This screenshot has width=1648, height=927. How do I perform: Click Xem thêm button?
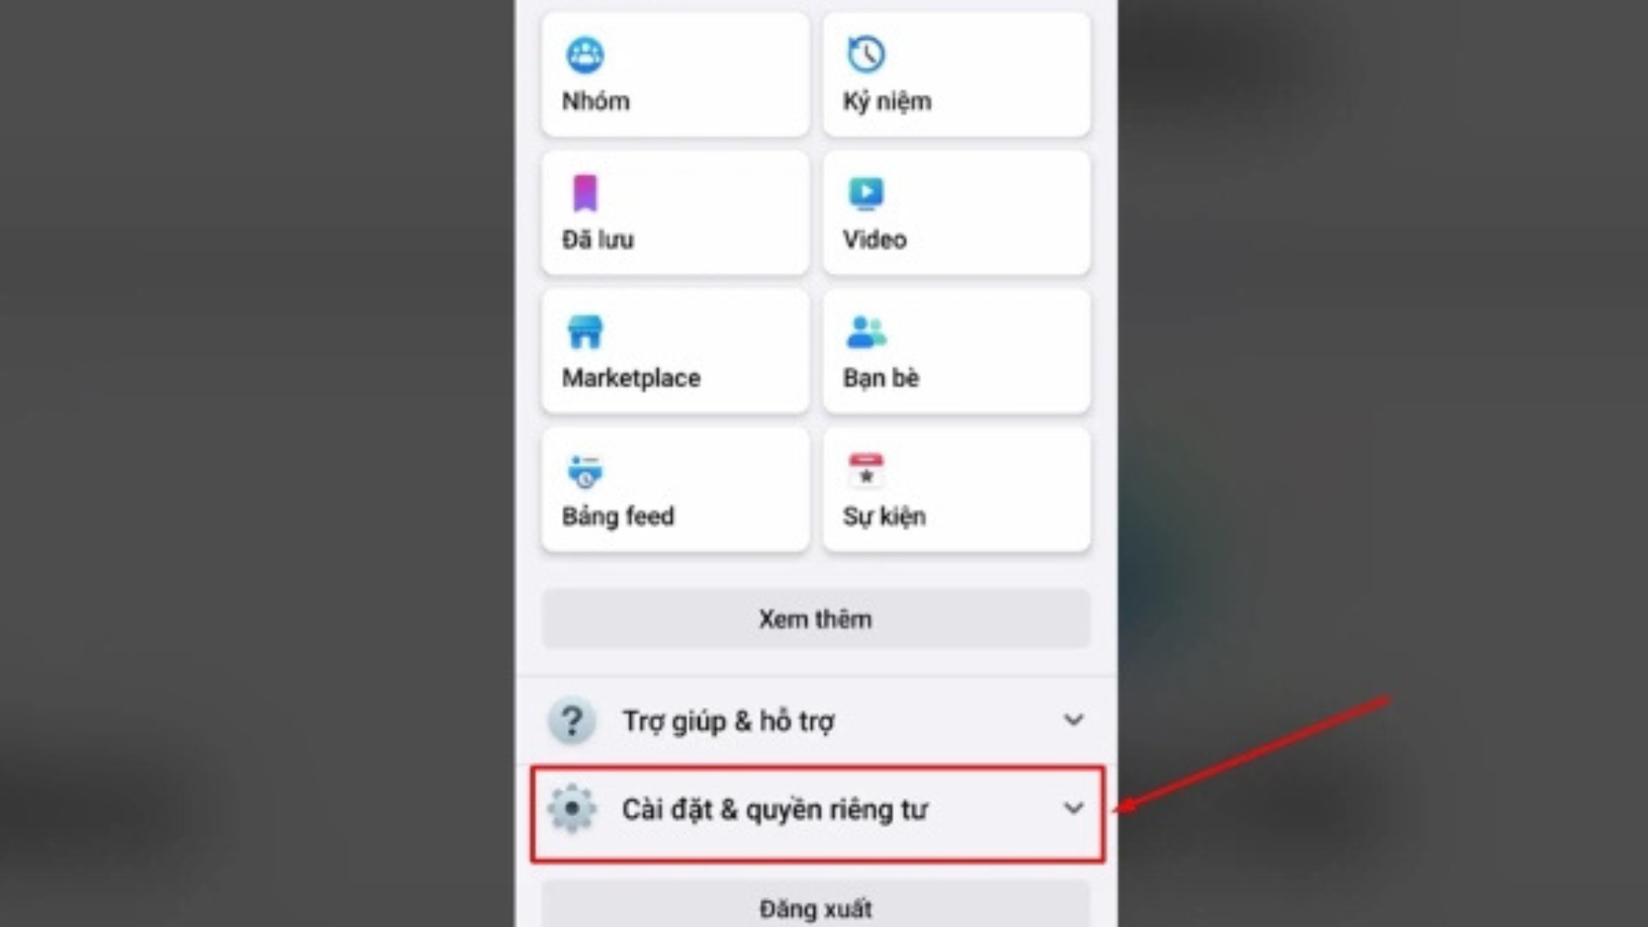tap(816, 618)
